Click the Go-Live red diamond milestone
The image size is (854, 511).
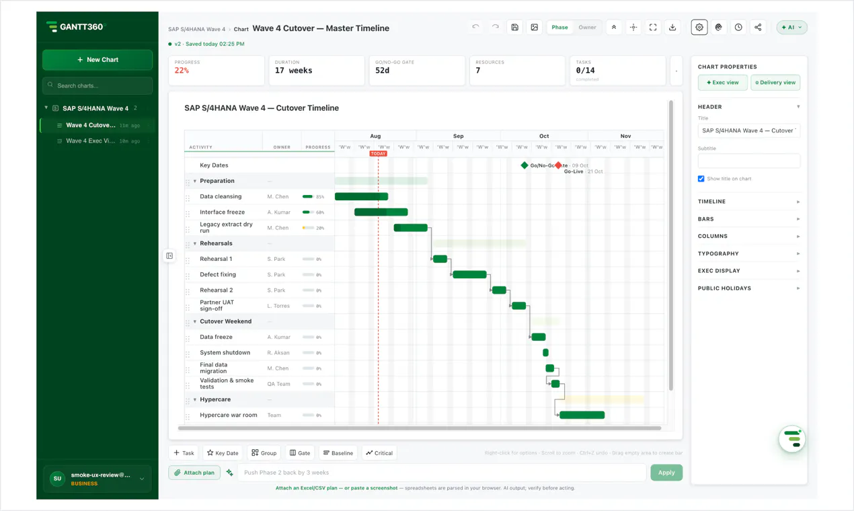tap(558, 165)
